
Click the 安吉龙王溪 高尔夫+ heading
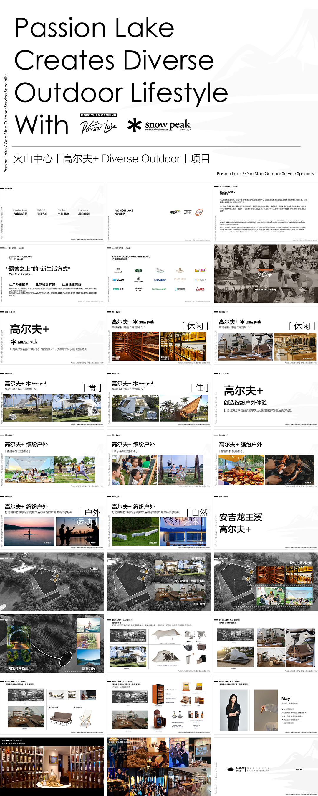pos(241,523)
